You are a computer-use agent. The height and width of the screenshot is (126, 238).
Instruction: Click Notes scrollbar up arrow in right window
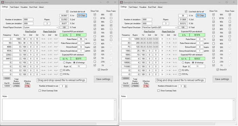(x=234, y=101)
